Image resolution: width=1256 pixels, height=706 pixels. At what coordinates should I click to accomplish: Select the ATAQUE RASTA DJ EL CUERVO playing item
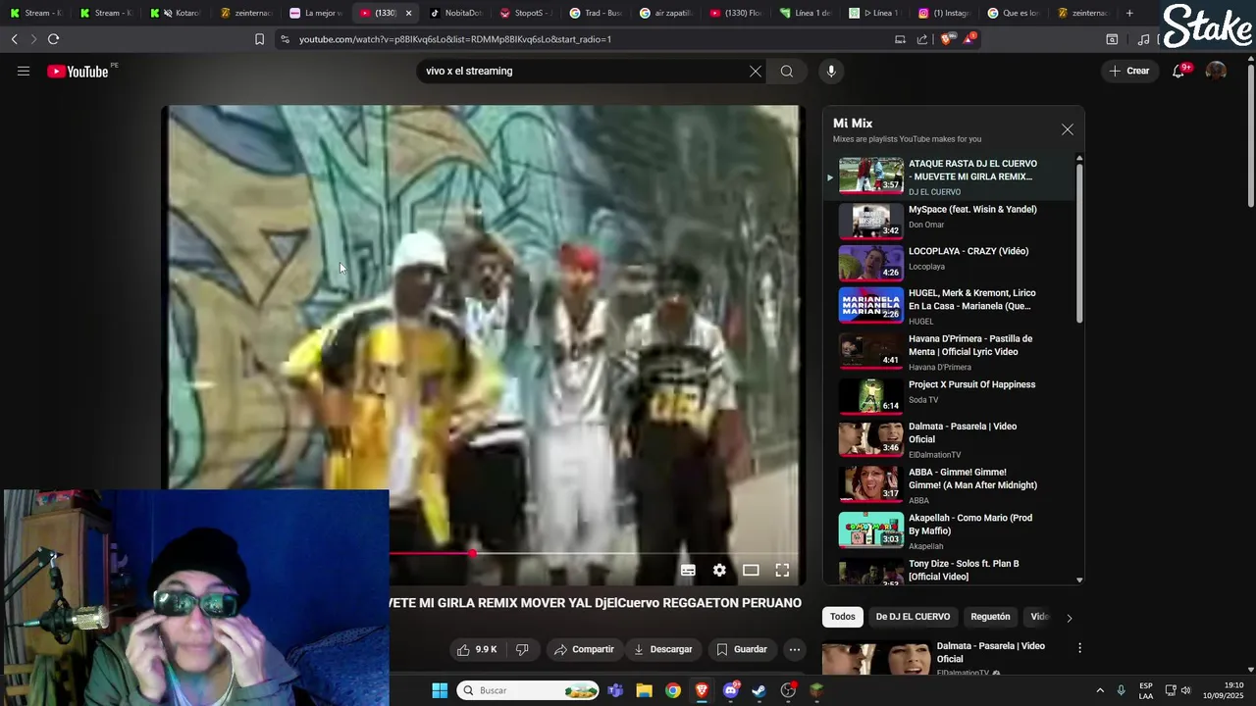(x=948, y=176)
